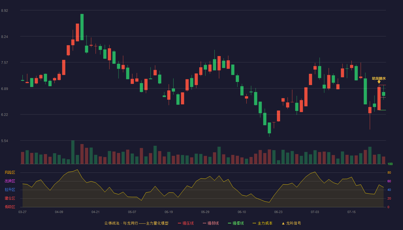Click the yellow 幼龙嬉水 signal arrow marker
403x230 pixels.
click(x=379, y=82)
